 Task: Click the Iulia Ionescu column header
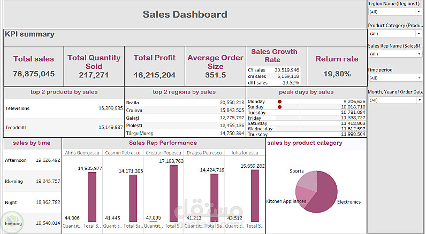(245, 153)
